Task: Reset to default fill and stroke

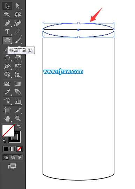Action: 4,141
